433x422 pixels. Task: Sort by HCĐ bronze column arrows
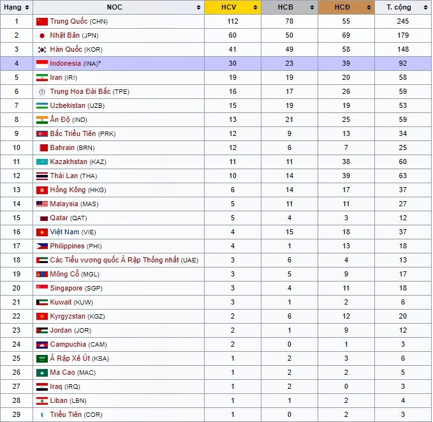click(x=369, y=8)
